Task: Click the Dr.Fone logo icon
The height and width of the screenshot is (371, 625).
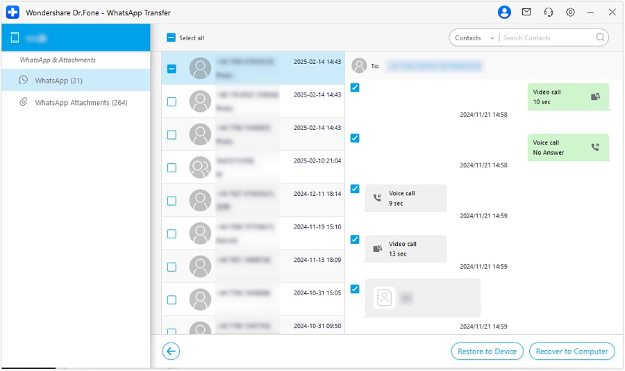Action: [12, 13]
